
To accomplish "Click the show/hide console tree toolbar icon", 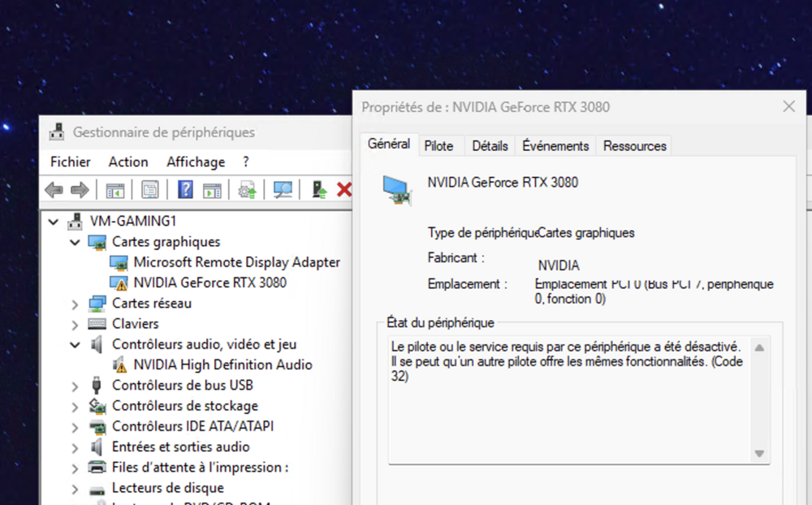I will click(115, 190).
